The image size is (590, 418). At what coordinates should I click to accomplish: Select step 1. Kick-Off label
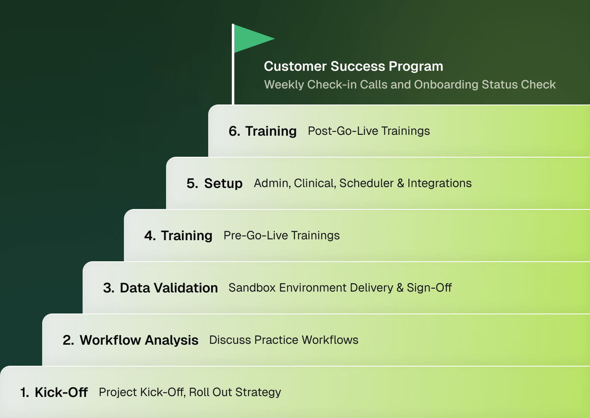(54, 392)
